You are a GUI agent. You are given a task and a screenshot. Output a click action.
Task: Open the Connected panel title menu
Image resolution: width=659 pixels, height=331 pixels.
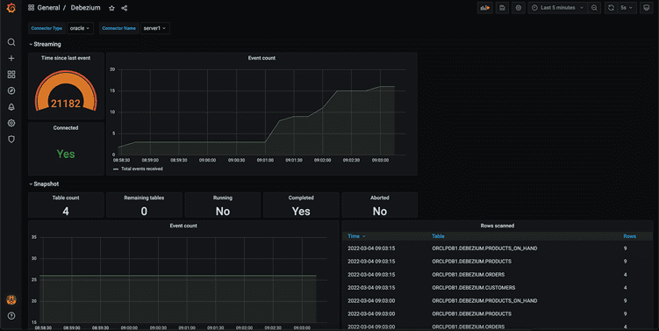66,128
